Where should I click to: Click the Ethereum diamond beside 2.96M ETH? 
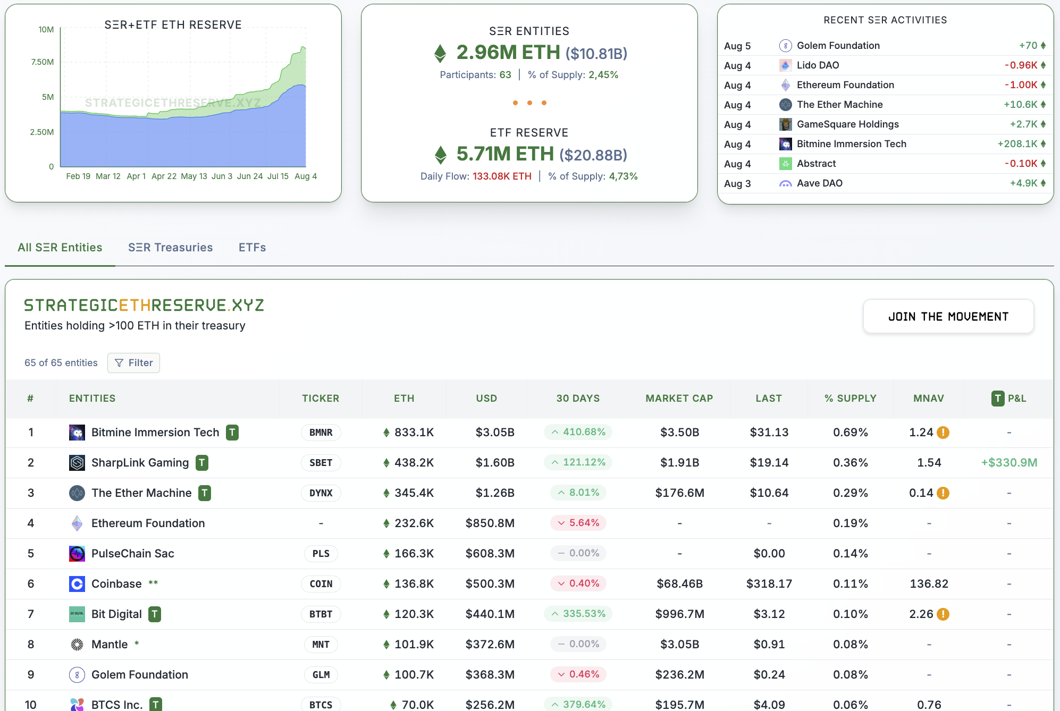(x=440, y=53)
